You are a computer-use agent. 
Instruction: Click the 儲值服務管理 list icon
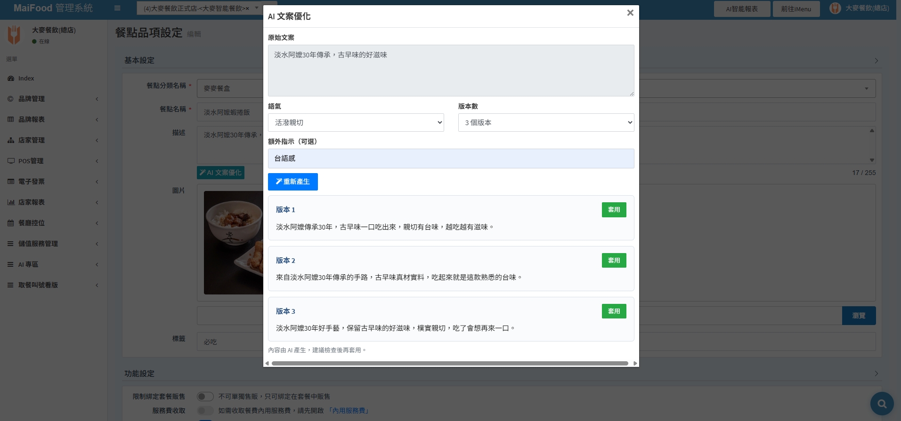pos(10,244)
